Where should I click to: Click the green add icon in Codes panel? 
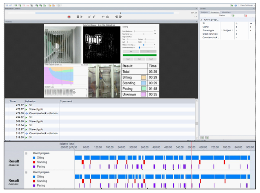pyautogui.click(x=233, y=15)
